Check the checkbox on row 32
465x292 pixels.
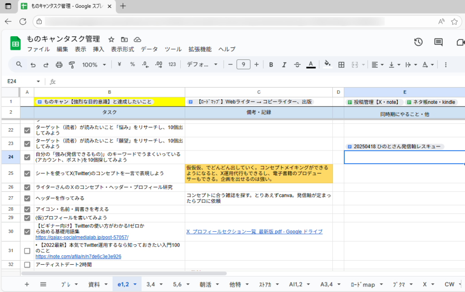27,265
